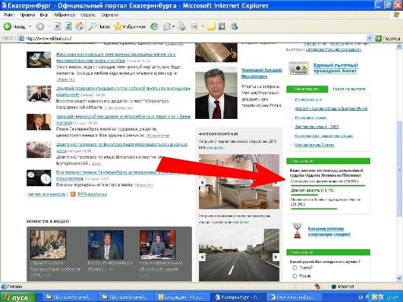Click the yellow folder toolbar icon
Screen dimensions: 403x302
click(211, 26)
